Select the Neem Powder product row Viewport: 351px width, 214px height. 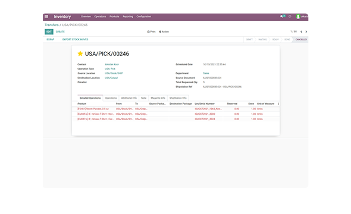click(x=175, y=109)
